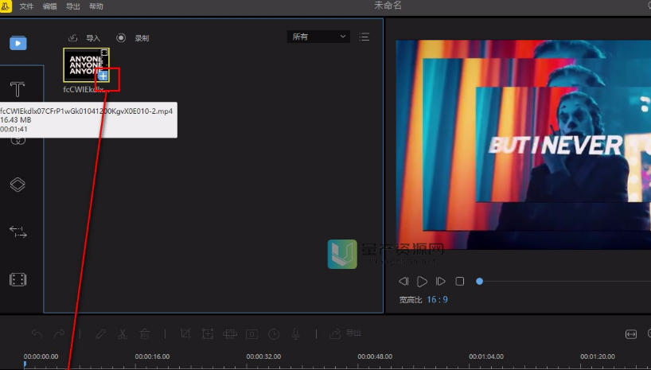The image size is (651, 370).
Task: Click the 录制 record button
Action: click(x=132, y=38)
